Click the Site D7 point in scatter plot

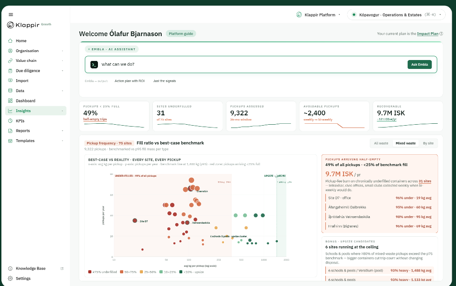[135, 220]
